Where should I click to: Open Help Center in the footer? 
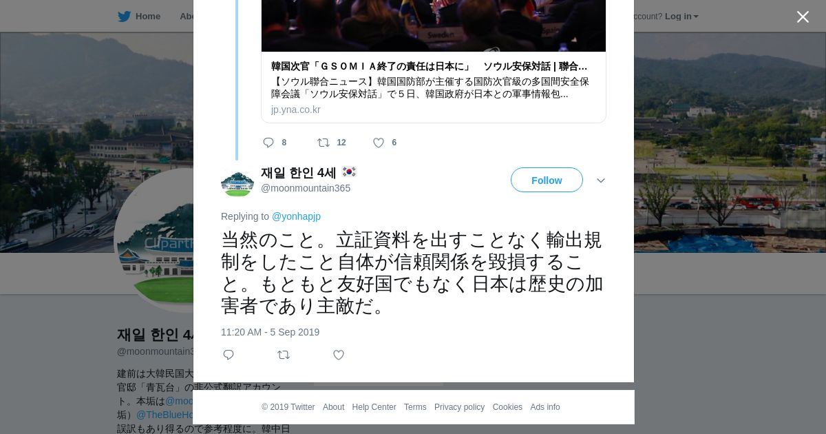[374, 407]
